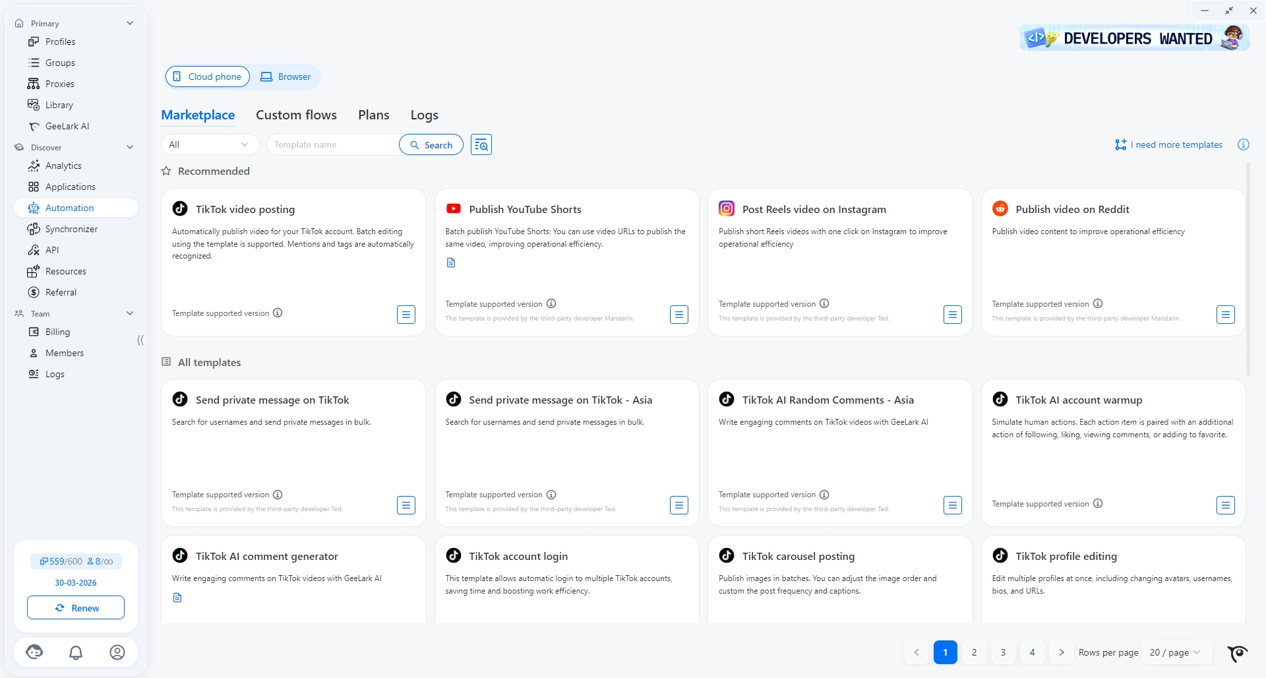Viewport: 1266px width, 678px height.
Task: Open GeeLark AI in the sidebar
Action: tap(76, 126)
